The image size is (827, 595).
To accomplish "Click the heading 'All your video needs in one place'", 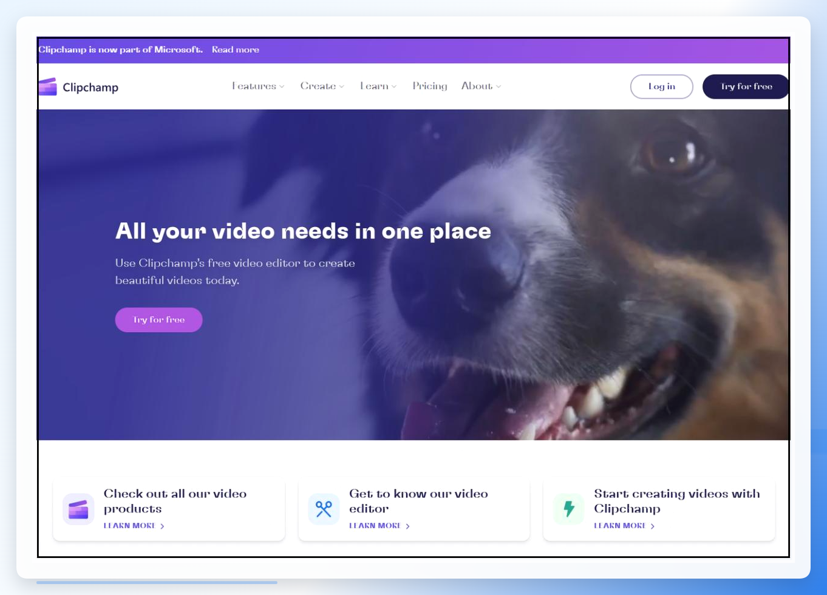I will click(x=303, y=231).
